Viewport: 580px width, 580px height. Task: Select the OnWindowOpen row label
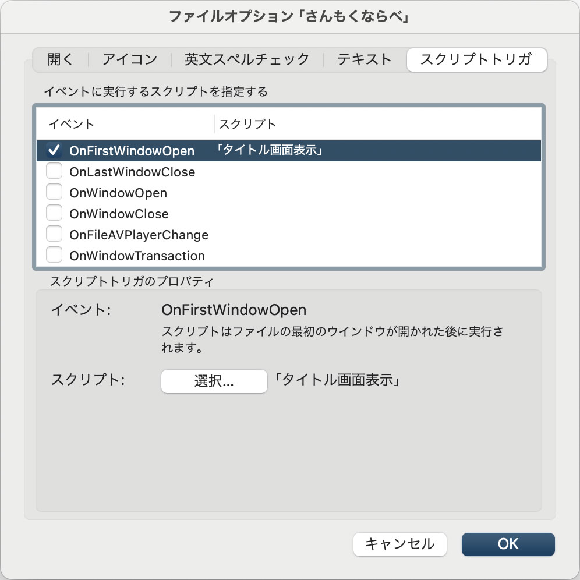118,193
